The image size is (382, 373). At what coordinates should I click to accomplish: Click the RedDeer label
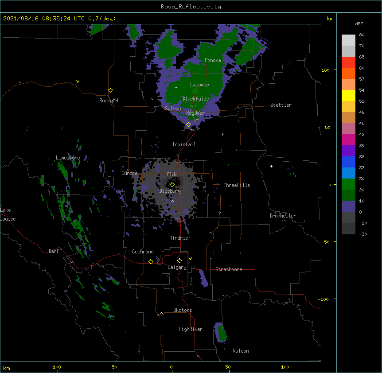[195, 113]
